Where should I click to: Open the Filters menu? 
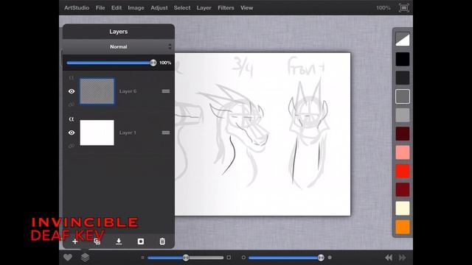226,8
